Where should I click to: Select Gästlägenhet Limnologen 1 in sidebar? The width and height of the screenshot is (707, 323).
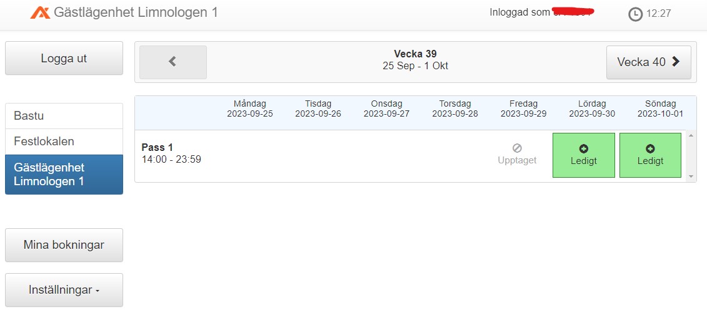coord(64,175)
